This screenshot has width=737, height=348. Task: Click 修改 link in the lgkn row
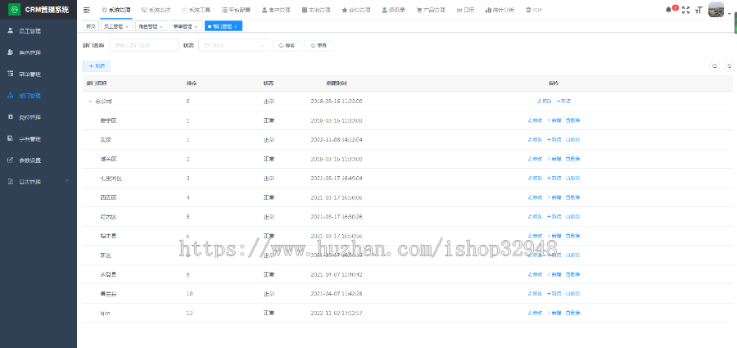535,313
